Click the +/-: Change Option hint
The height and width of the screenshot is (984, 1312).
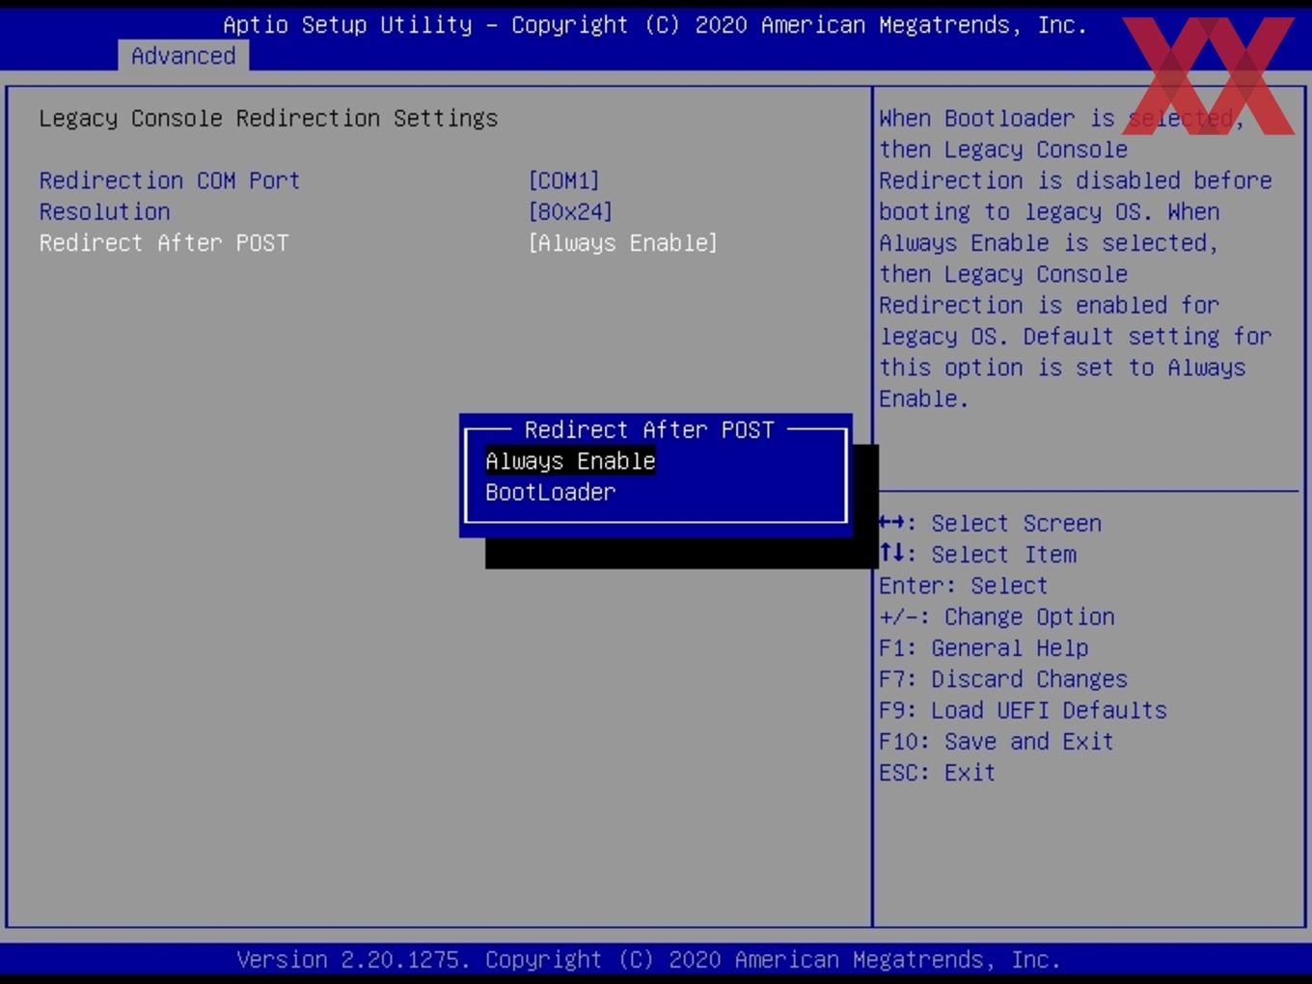[x=997, y=616]
